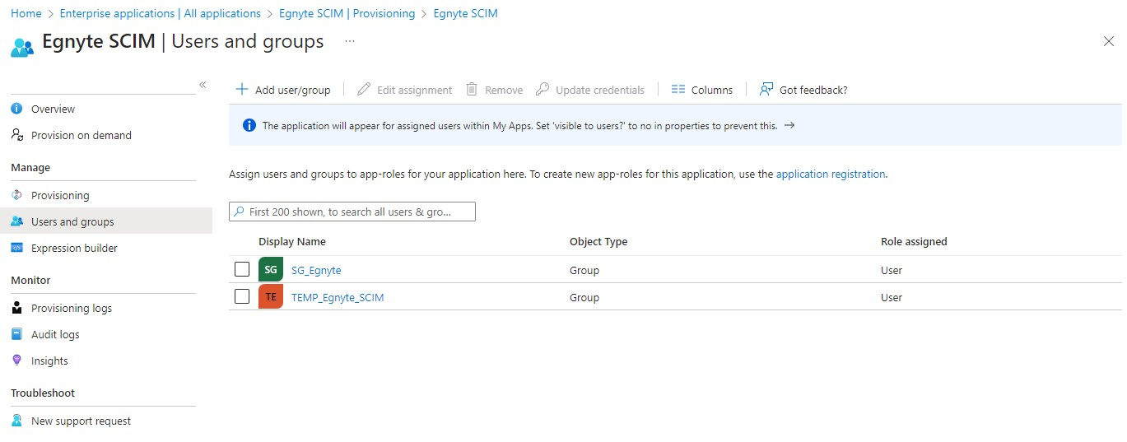Open Provision on demand
Screen dimensions: 1127x442
(x=81, y=135)
